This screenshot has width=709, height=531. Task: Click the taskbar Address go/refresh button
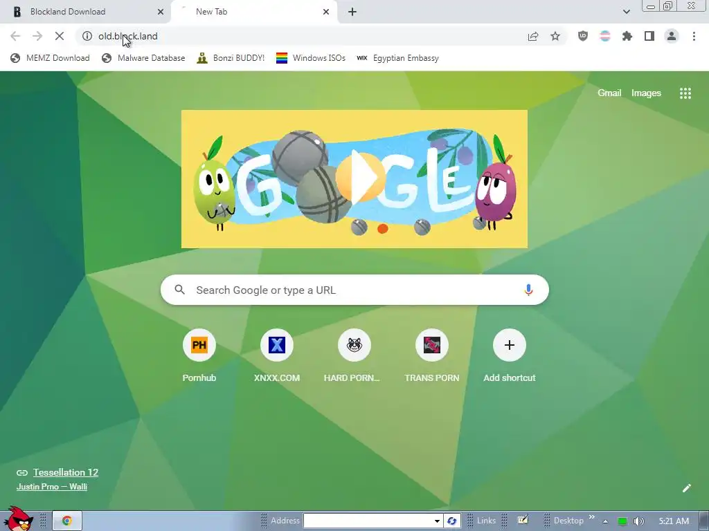tap(451, 521)
